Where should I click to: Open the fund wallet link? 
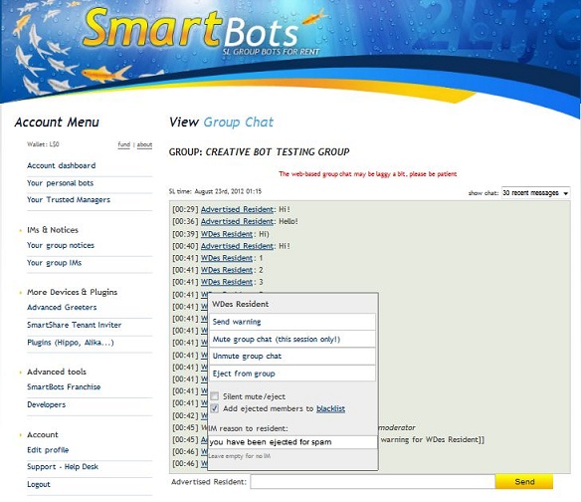(123, 144)
